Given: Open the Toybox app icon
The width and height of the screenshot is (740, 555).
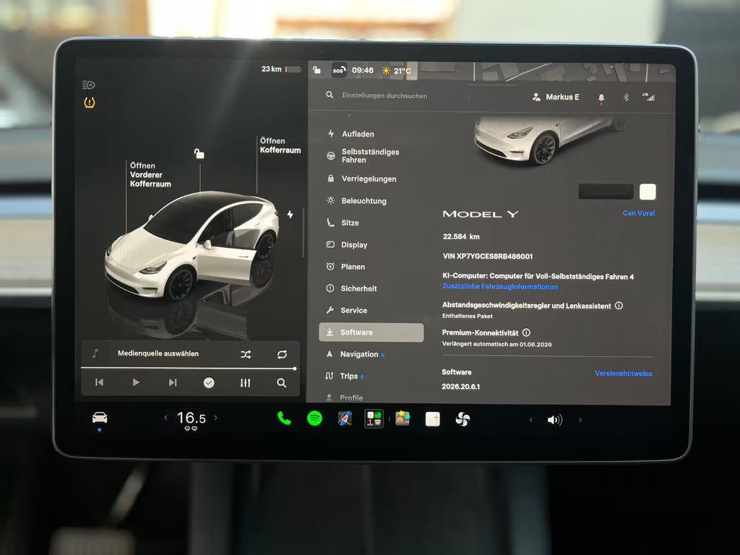Looking at the screenshot, I should (x=403, y=418).
